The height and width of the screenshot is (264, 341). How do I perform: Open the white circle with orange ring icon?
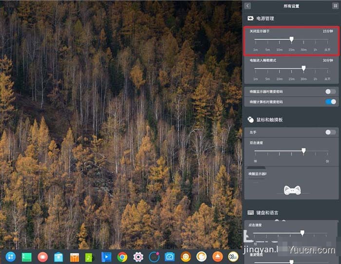pyautogui.click(x=201, y=257)
